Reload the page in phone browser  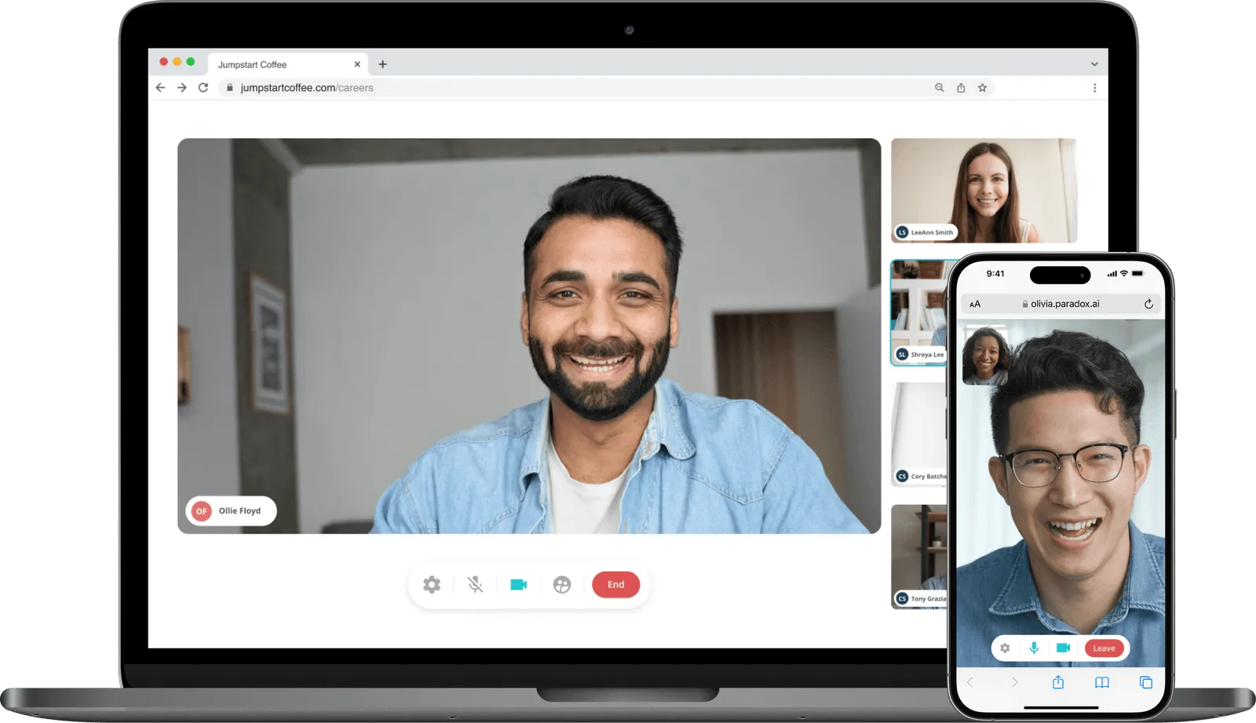[1148, 304]
